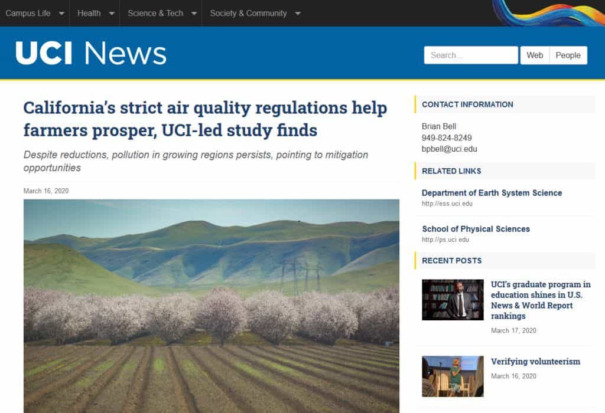Expand the Campus Life dropdown arrow
605x413 pixels.
click(61, 14)
